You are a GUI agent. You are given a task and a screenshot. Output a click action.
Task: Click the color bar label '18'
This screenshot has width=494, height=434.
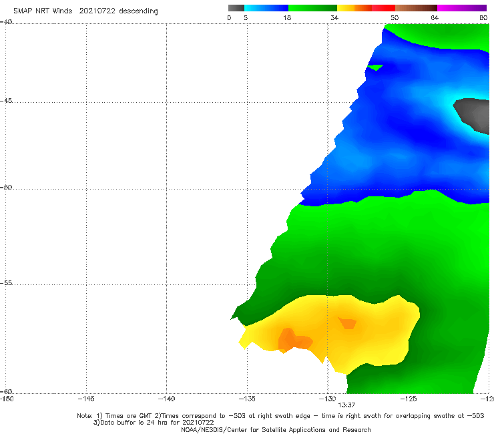click(287, 17)
